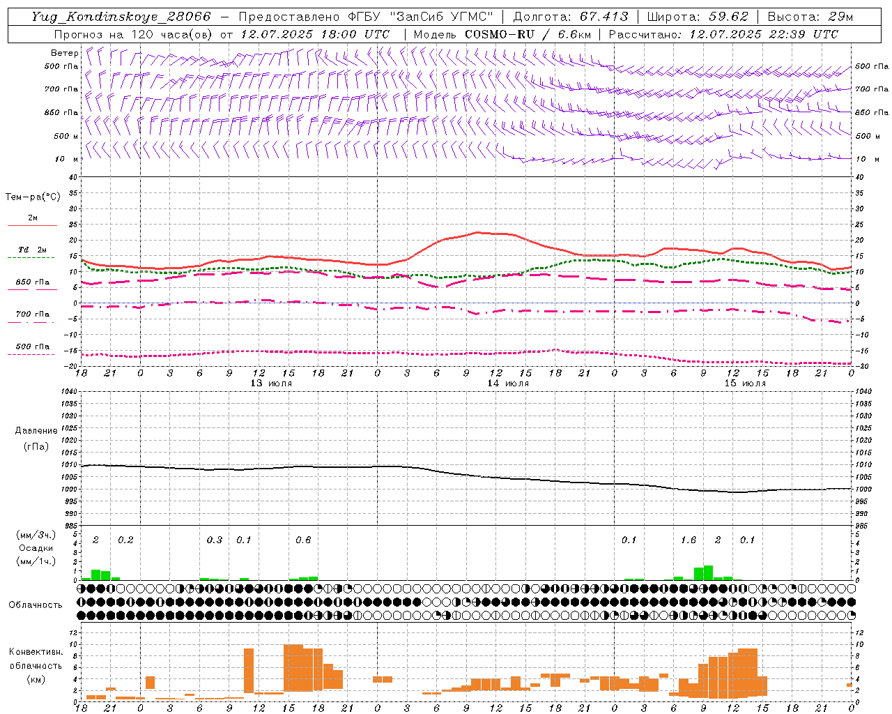
Task: Select the forecast start 12.07.2025 18:00 UTC
Action: click(315, 34)
